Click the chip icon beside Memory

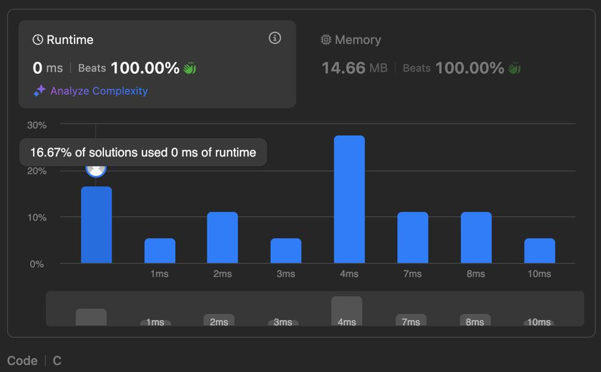click(x=326, y=40)
